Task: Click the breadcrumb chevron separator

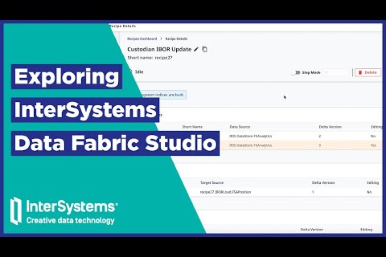Action: pos(161,39)
